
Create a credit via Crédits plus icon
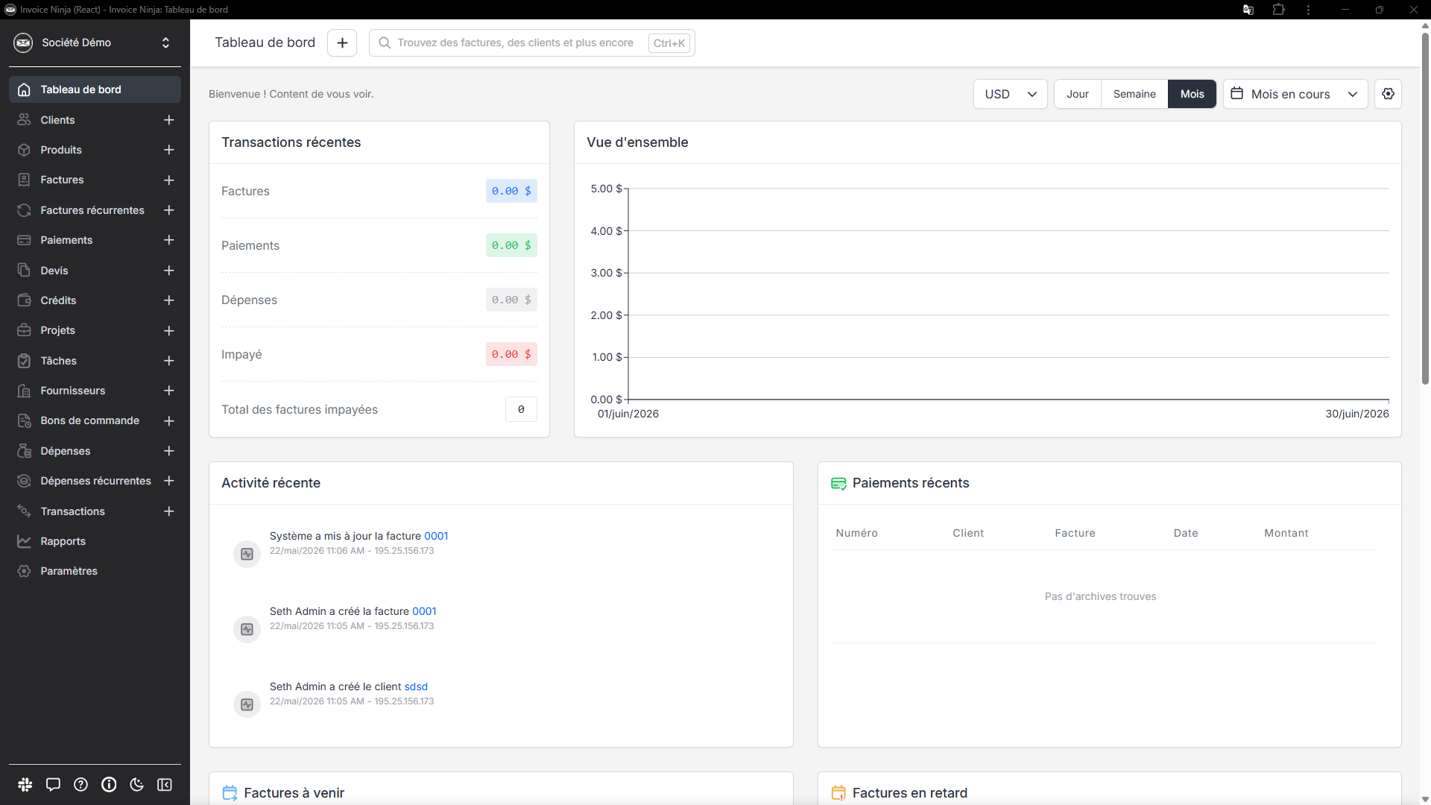(x=169, y=300)
